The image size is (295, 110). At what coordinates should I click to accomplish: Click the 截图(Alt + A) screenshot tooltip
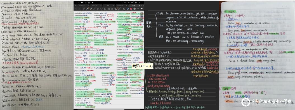pyautogui.click(x=142, y=66)
